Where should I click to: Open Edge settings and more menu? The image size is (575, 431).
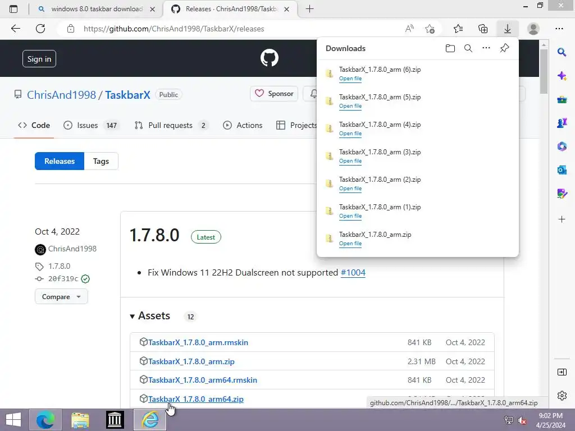[x=559, y=29]
